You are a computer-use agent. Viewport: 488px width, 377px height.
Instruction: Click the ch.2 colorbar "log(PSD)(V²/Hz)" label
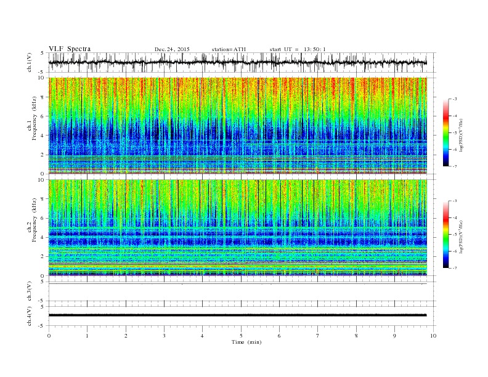click(x=461, y=237)
